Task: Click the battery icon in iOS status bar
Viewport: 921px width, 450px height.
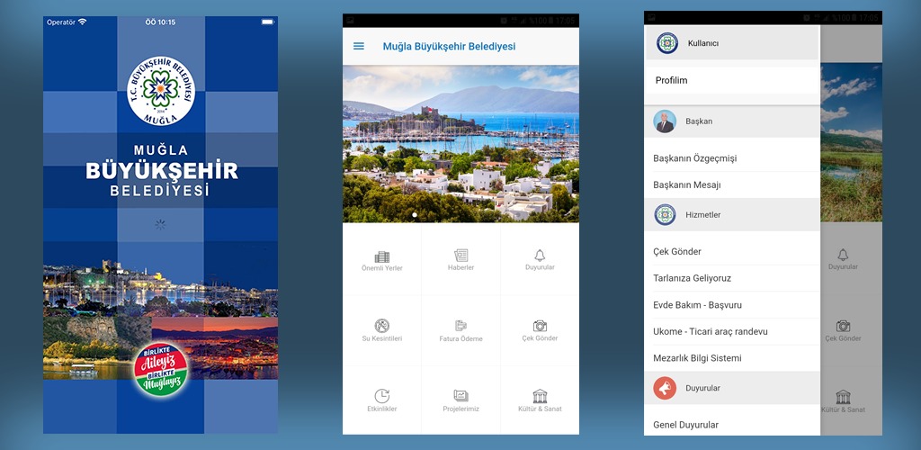Action: (267, 22)
